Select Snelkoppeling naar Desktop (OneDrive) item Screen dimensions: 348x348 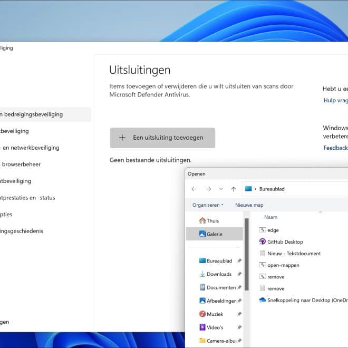(x=307, y=301)
